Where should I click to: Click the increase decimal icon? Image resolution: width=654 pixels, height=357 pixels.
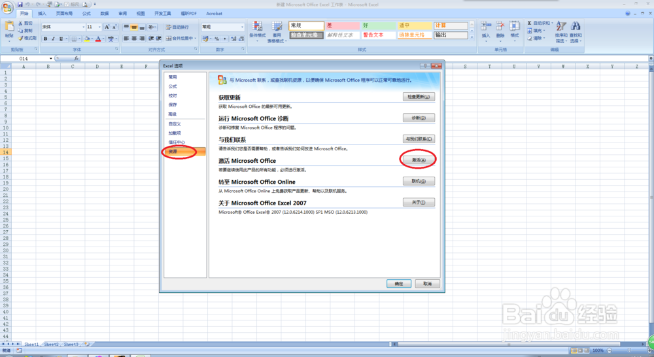tap(233, 39)
